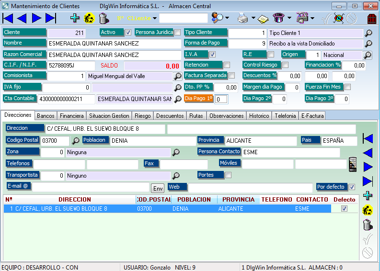Click the red exit door icon
The height and width of the screenshot is (271, 380).
pos(372,18)
